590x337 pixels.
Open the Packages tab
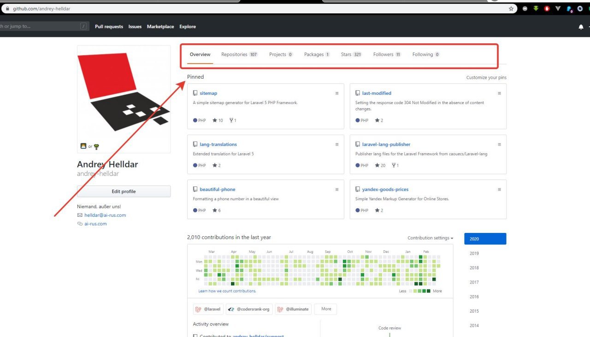[x=317, y=54]
